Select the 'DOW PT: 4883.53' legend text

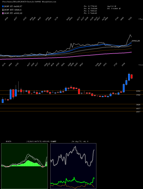coord(13,13)
